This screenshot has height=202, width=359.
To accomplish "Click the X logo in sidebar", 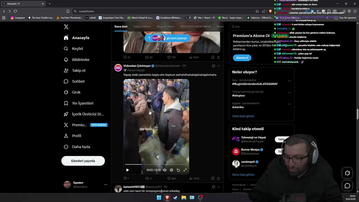I will click(x=66, y=27).
